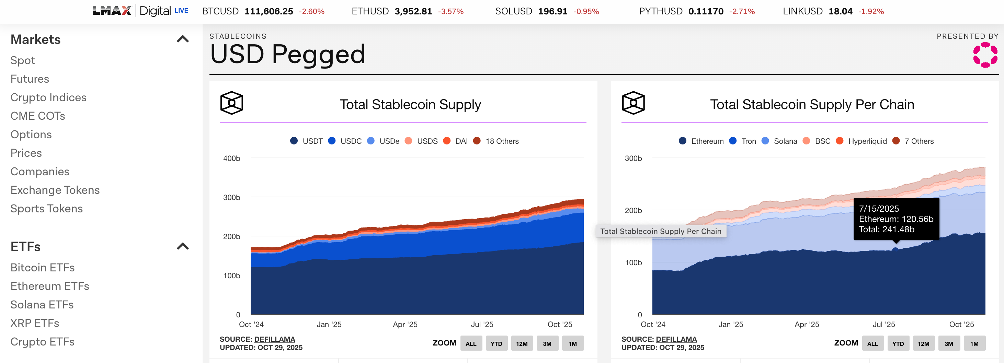Open the DEFILLAMA source link

click(x=275, y=339)
